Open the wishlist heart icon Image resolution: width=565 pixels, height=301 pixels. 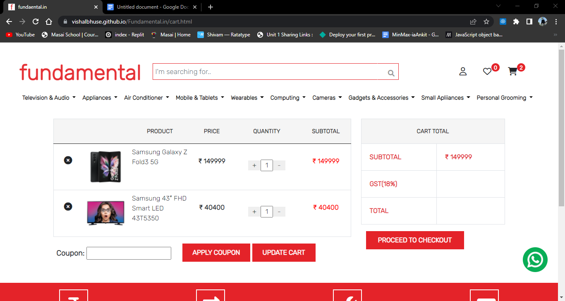click(x=487, y=72)
